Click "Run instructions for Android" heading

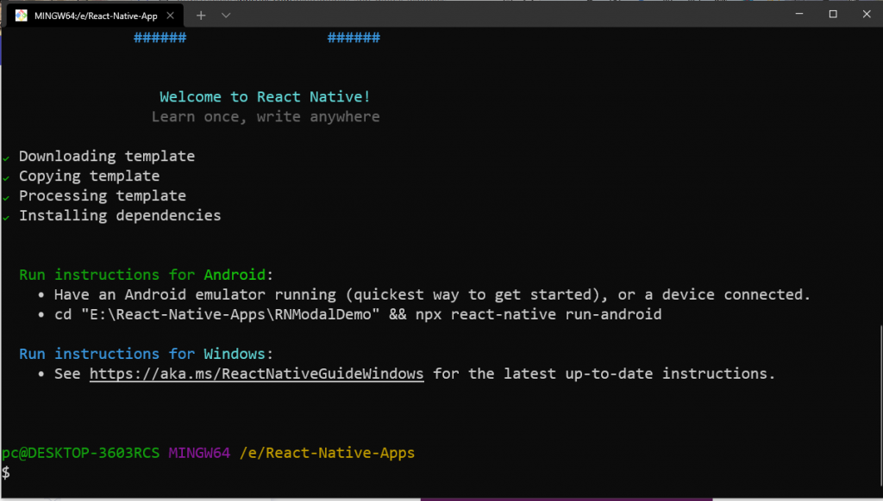tap(146, 275)
